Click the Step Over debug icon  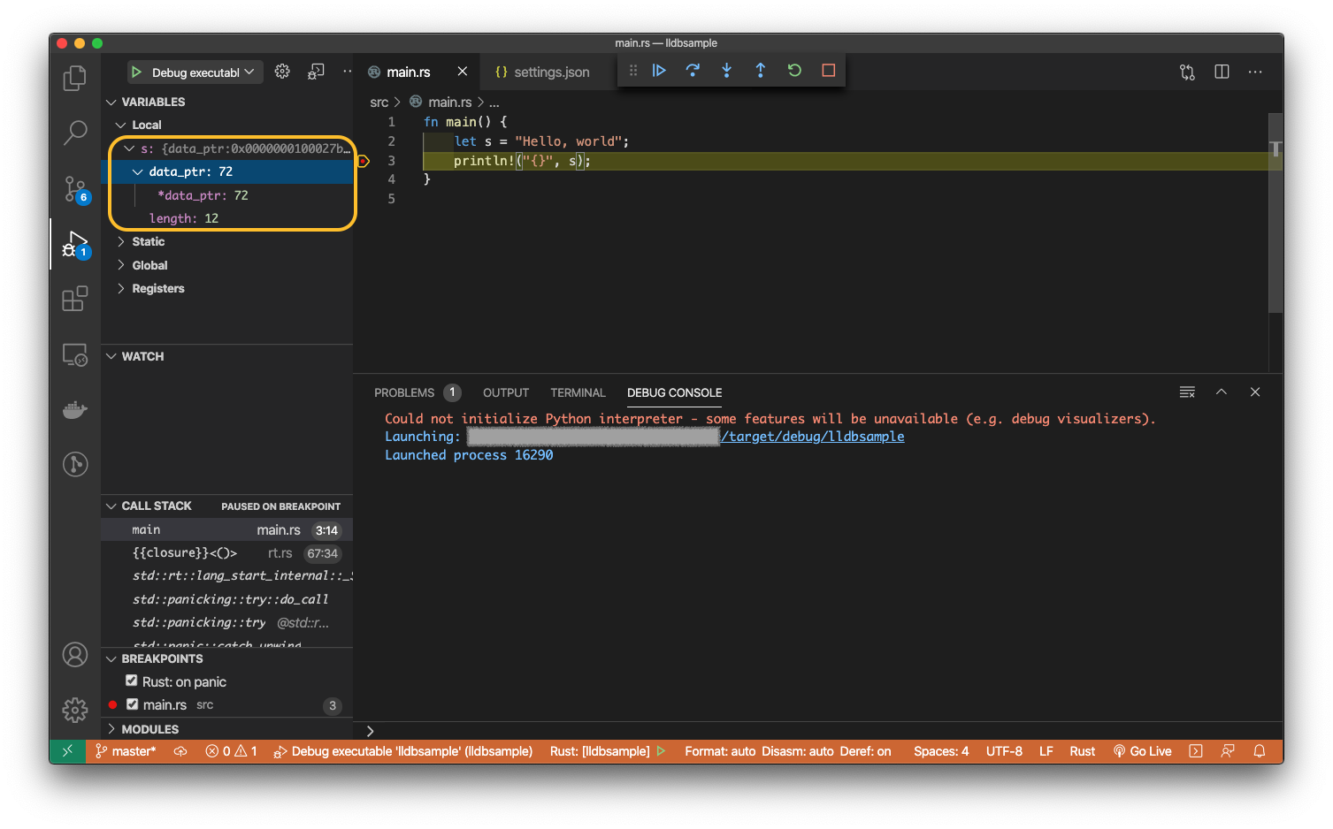(x=693, y=71)
